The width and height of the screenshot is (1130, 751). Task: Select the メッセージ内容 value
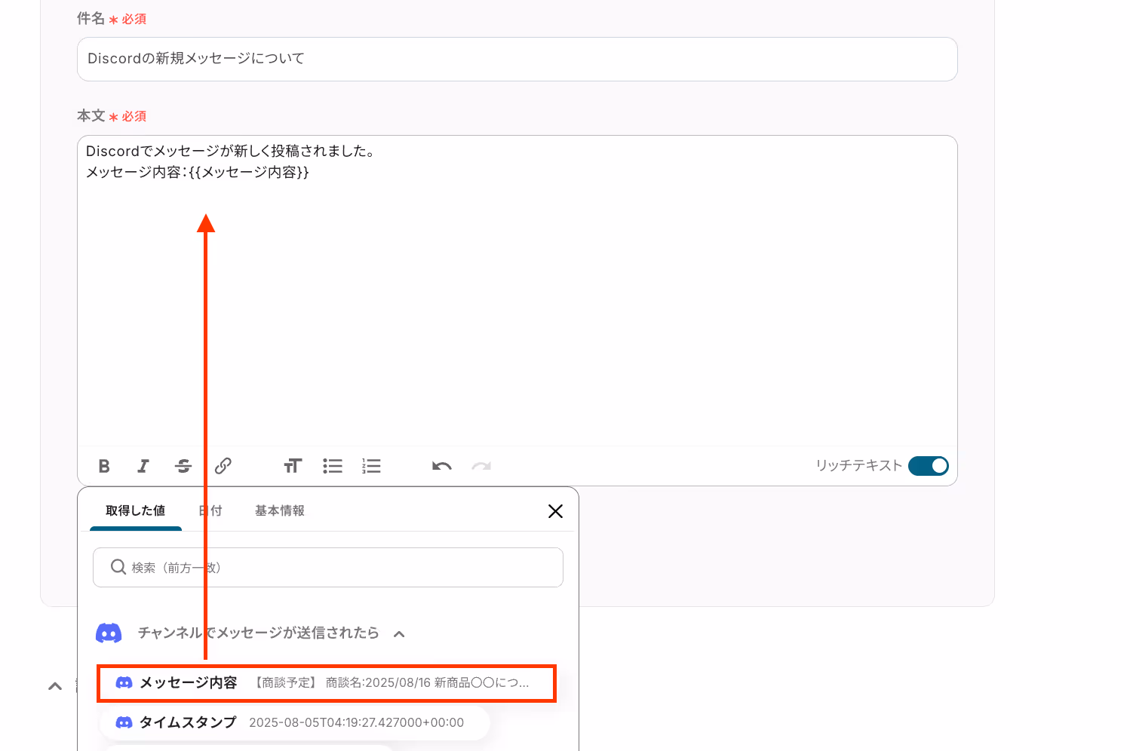coord(327,683)
